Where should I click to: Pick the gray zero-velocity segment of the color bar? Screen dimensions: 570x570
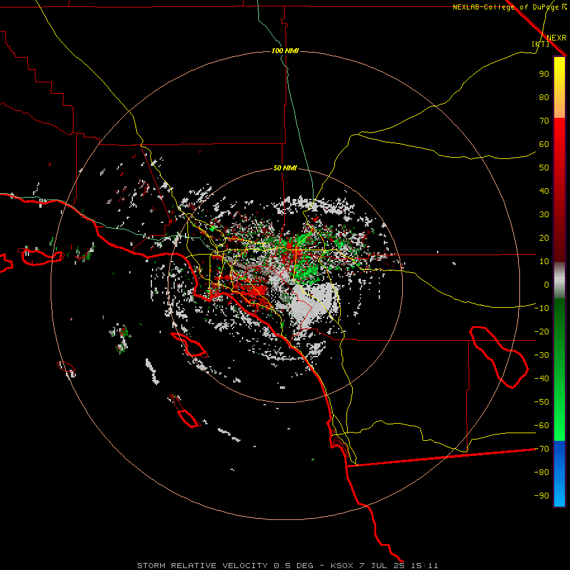[559, 281]
